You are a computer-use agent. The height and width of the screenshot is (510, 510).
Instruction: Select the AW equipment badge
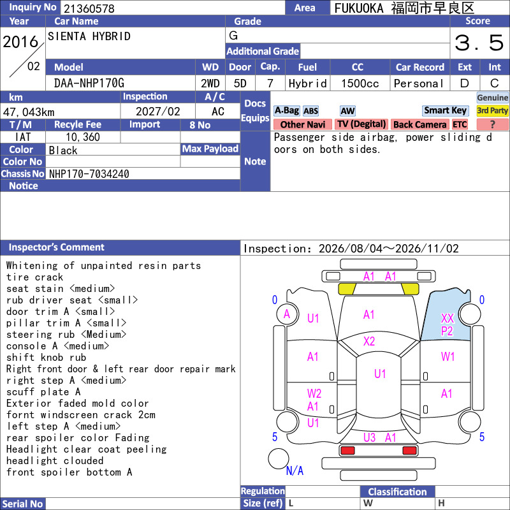(x=347, y=111)
